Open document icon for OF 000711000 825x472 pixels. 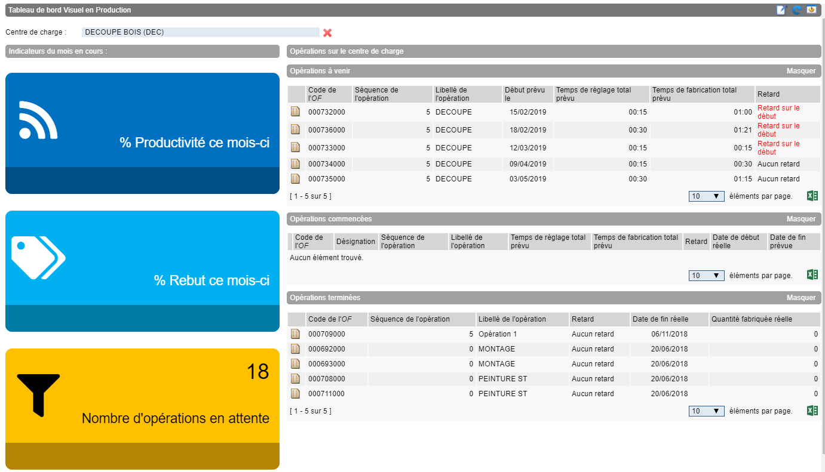coord(295,393)
